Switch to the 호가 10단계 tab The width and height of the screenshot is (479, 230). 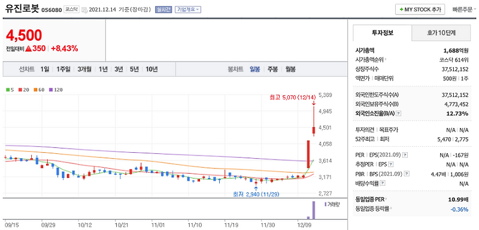point(441,33)
